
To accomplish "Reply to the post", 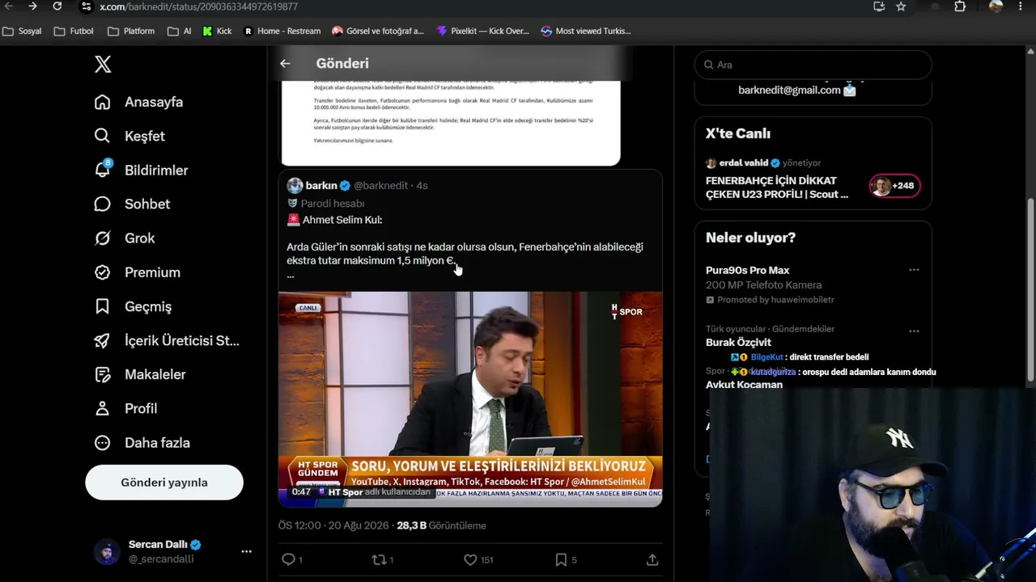I will (291, 559).
